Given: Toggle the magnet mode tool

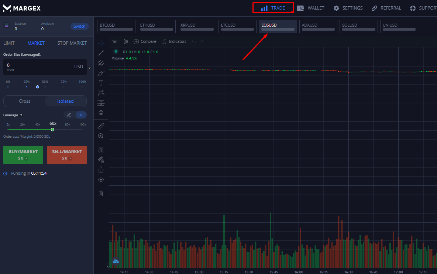Looking at the screenshot, I should (x=101, y=150).
